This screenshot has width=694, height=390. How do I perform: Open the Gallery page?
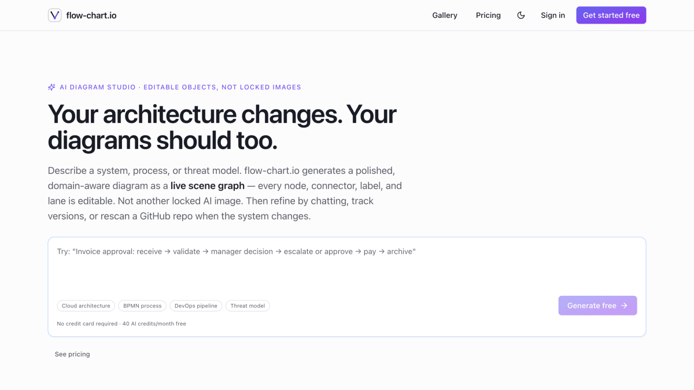(445, 15)
